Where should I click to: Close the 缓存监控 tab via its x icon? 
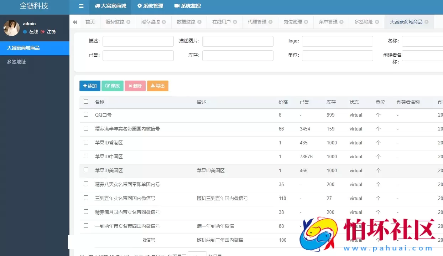(164, 22)
